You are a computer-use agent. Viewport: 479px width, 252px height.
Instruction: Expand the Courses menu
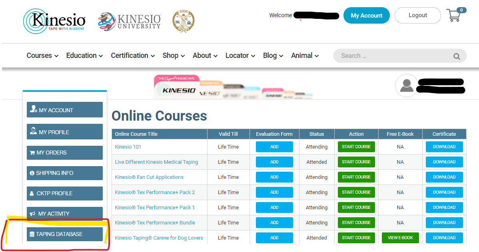[x=42, y=56]
